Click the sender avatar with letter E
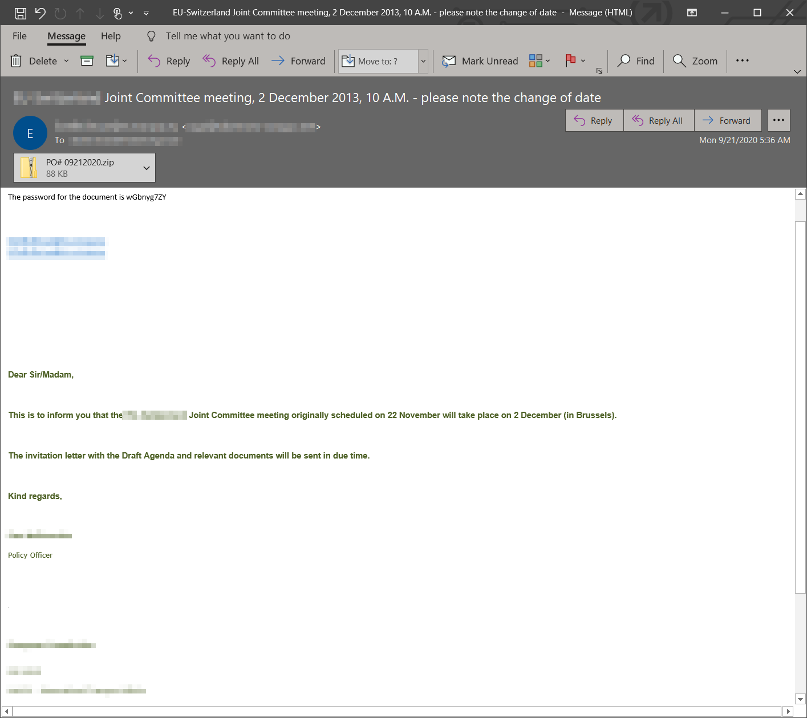This screenshot has height=718, width=807. (30, 133)
